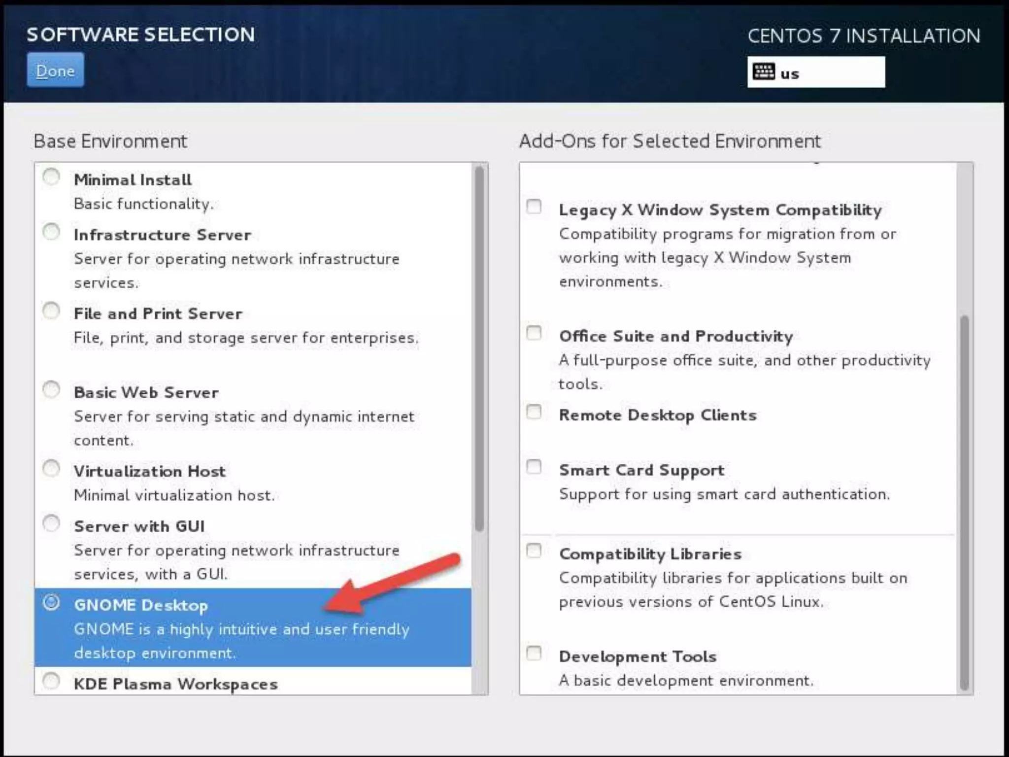Enable Smart Card Support checkbox

click(534, 467)
